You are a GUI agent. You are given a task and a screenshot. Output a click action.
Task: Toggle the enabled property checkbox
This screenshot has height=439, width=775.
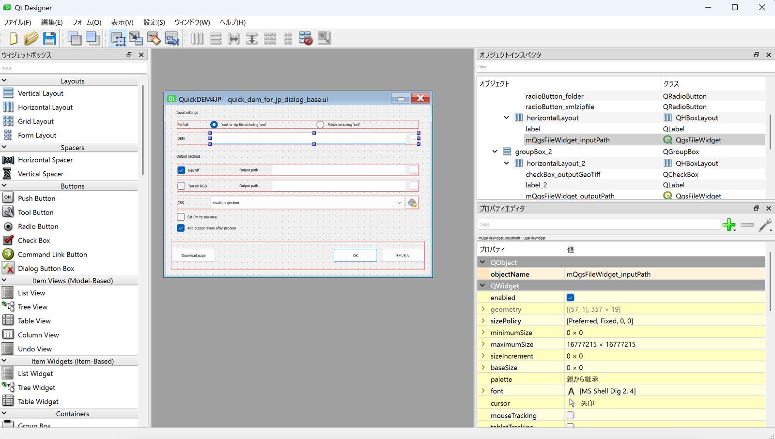point(570,298)
